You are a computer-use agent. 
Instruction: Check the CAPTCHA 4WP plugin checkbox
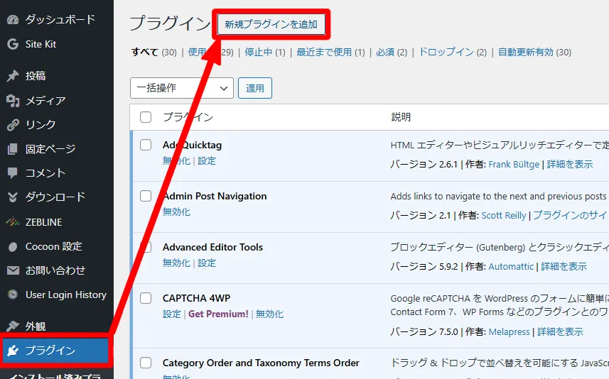click(146, 298)
